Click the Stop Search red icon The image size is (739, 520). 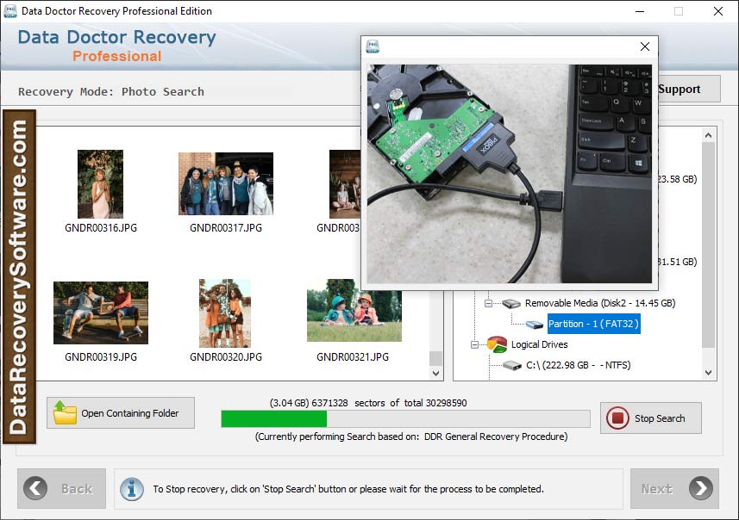pyautogui.click(x=617, y=418)
